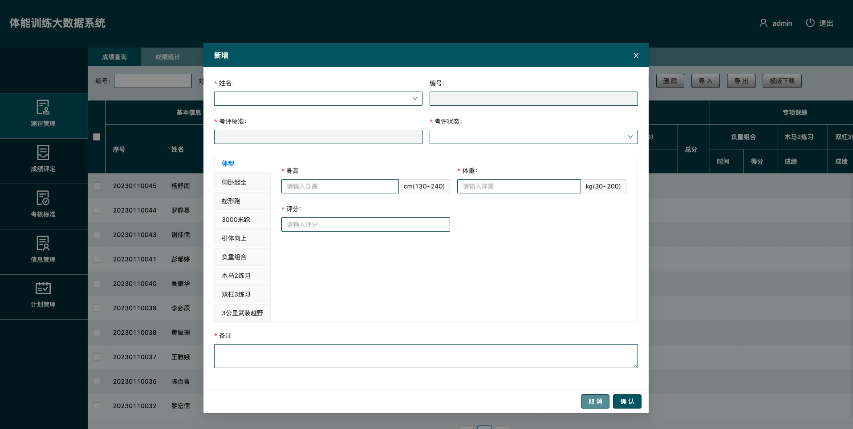Click name cell 彭郁婷
Screen dimensions: 853x429
pos(181,259)
